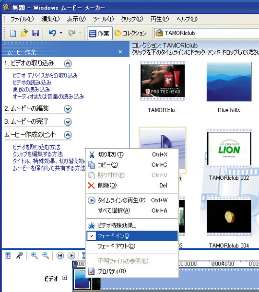Click the 画像の読み込み link

coord(31,90)
